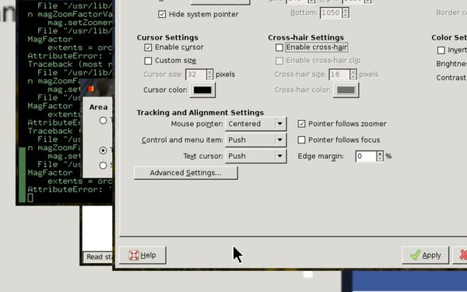Open the Mouse pointer Centered dropdown

pyautogui.click(x=256, y=124)
